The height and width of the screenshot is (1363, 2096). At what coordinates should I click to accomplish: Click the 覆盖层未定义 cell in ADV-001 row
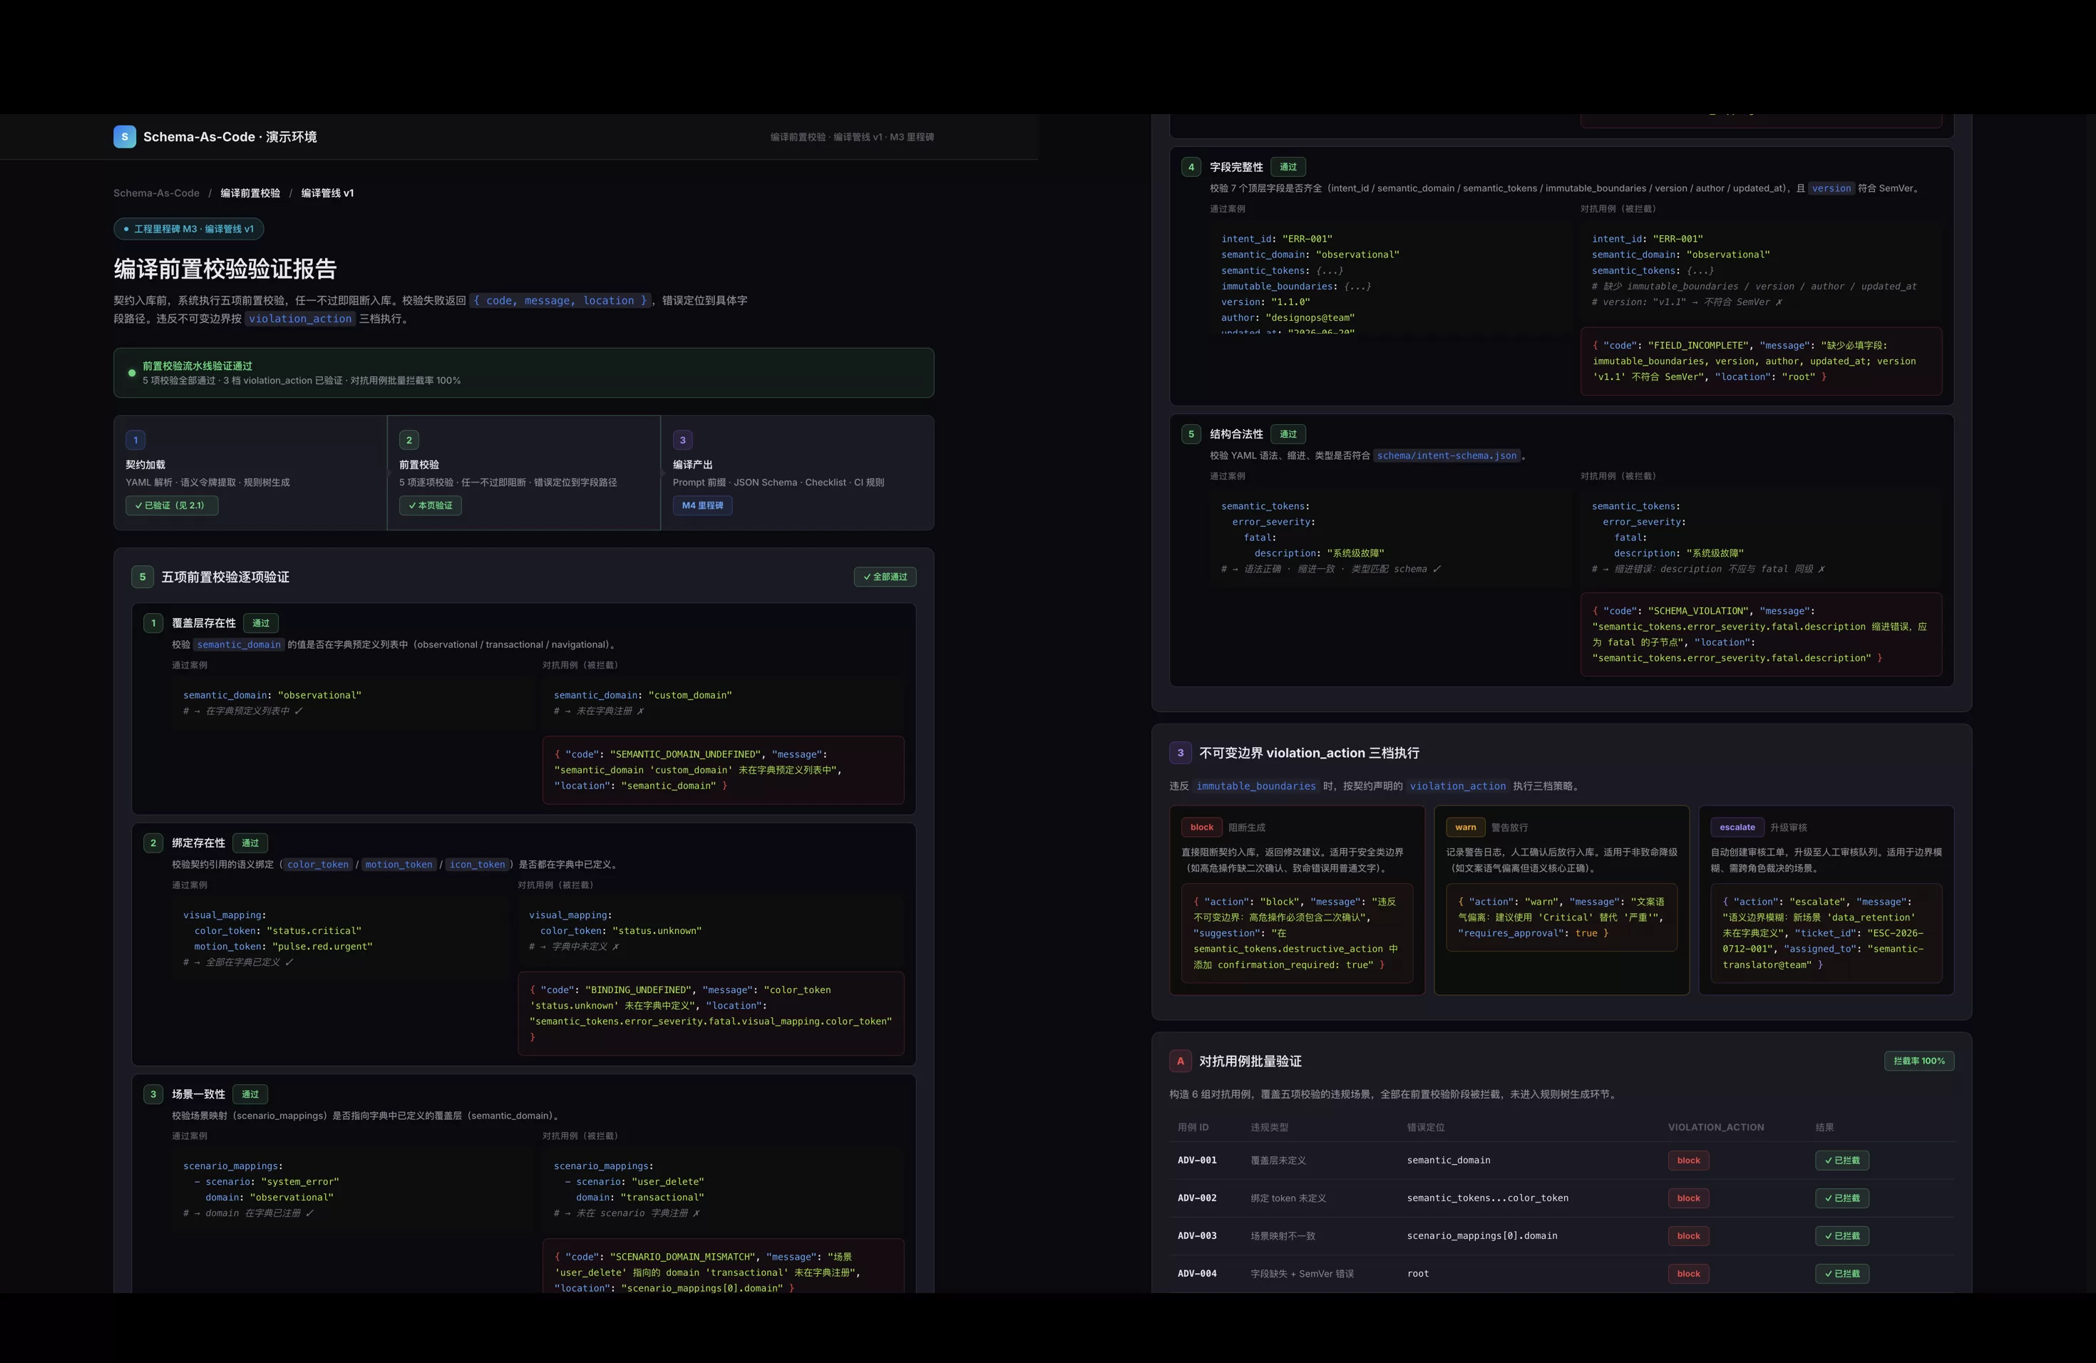1278,1161
